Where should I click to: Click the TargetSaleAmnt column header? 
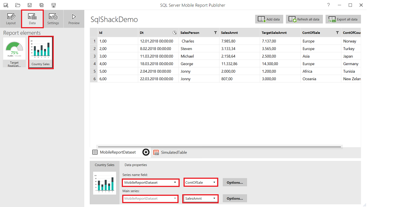tap(280, 33)
